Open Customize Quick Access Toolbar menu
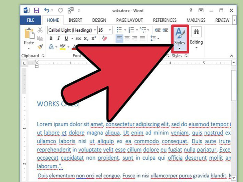 pos(79,11)
